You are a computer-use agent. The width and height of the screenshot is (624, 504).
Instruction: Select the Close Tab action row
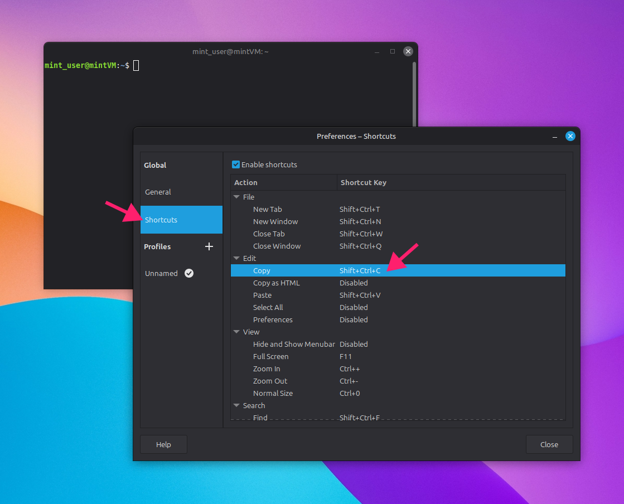[398, 234]
